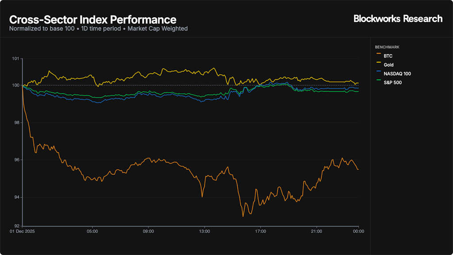453x255 pixels.
Task: Select the 13:00 time axis label
Action: tap(204, 231)
